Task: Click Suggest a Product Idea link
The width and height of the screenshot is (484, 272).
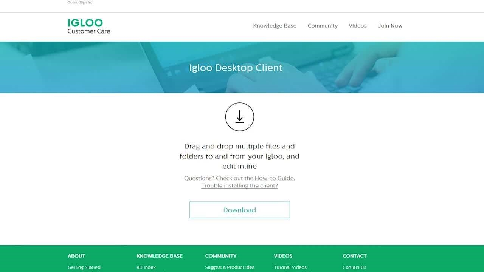Action: [230, 267]
